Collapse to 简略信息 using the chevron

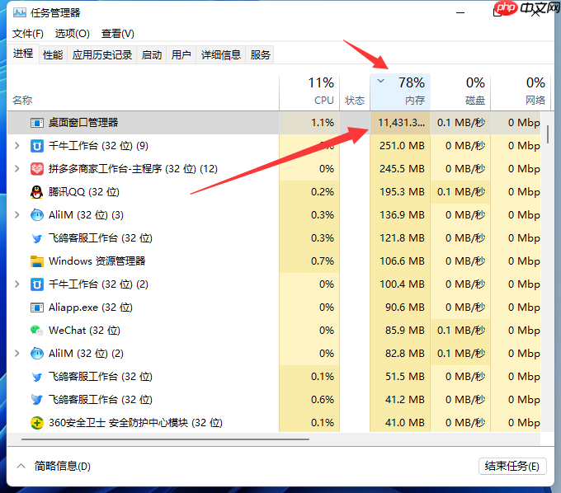(21, 466)
